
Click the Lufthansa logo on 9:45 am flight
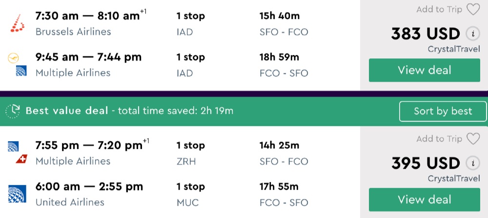click(13, 58)
